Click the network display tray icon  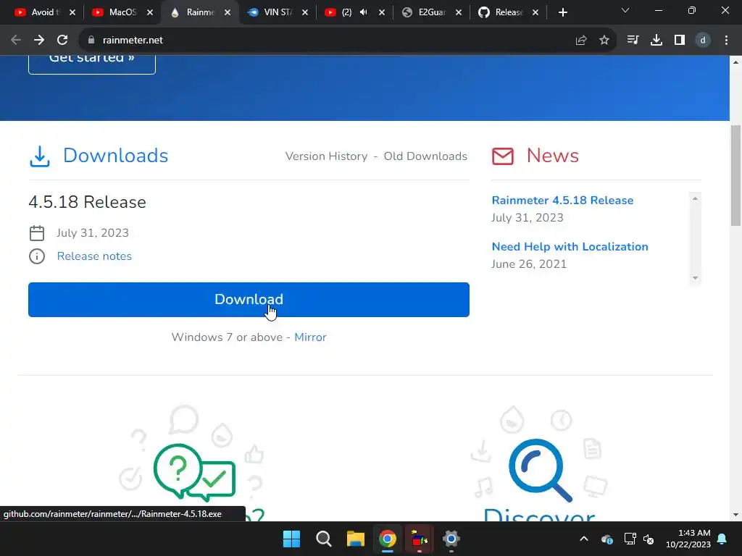pos(630,539)
